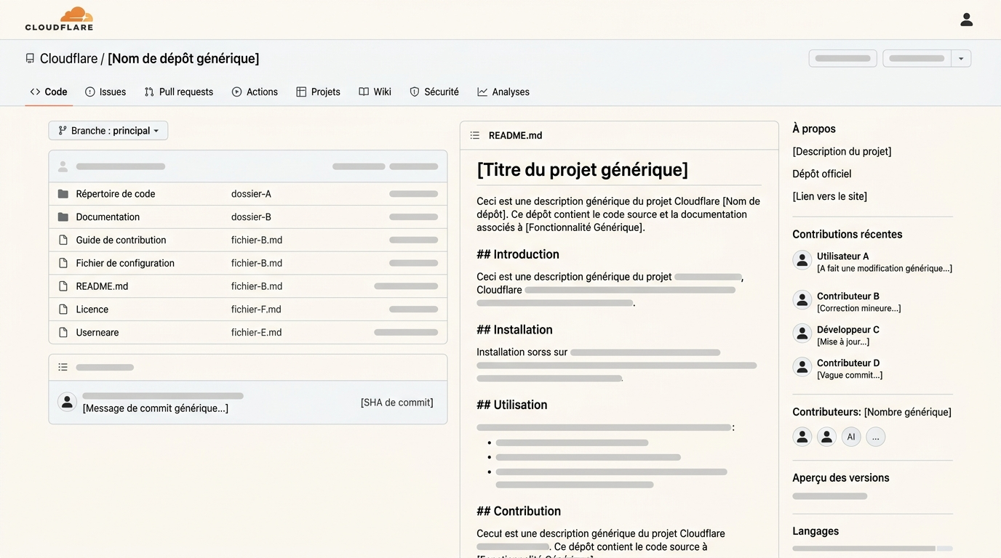
Task: Switch to the Code tab
Action: pyautogui.click(x=49, y=92)
